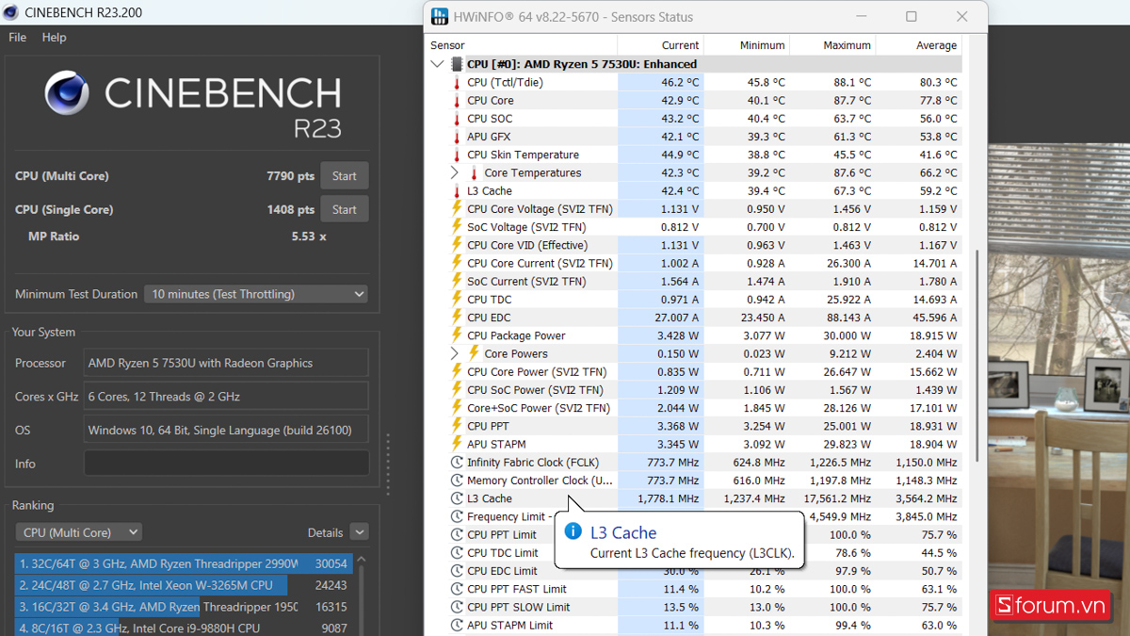Viewport: 1130px width, 636px height.
Task: Click the clock icon of the L3 Cache frequency row
Action: pyautogui.click(x=457, y=498)
